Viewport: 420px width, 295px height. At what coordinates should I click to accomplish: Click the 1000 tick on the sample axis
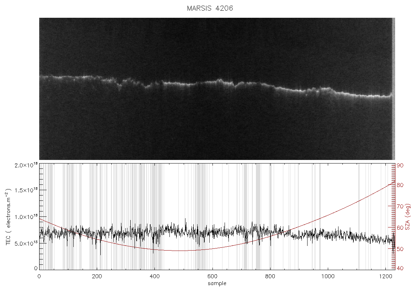pos(327,276)
